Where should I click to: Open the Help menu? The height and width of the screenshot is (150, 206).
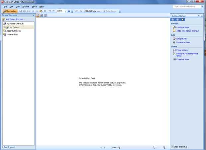click(x=42, y=7)
